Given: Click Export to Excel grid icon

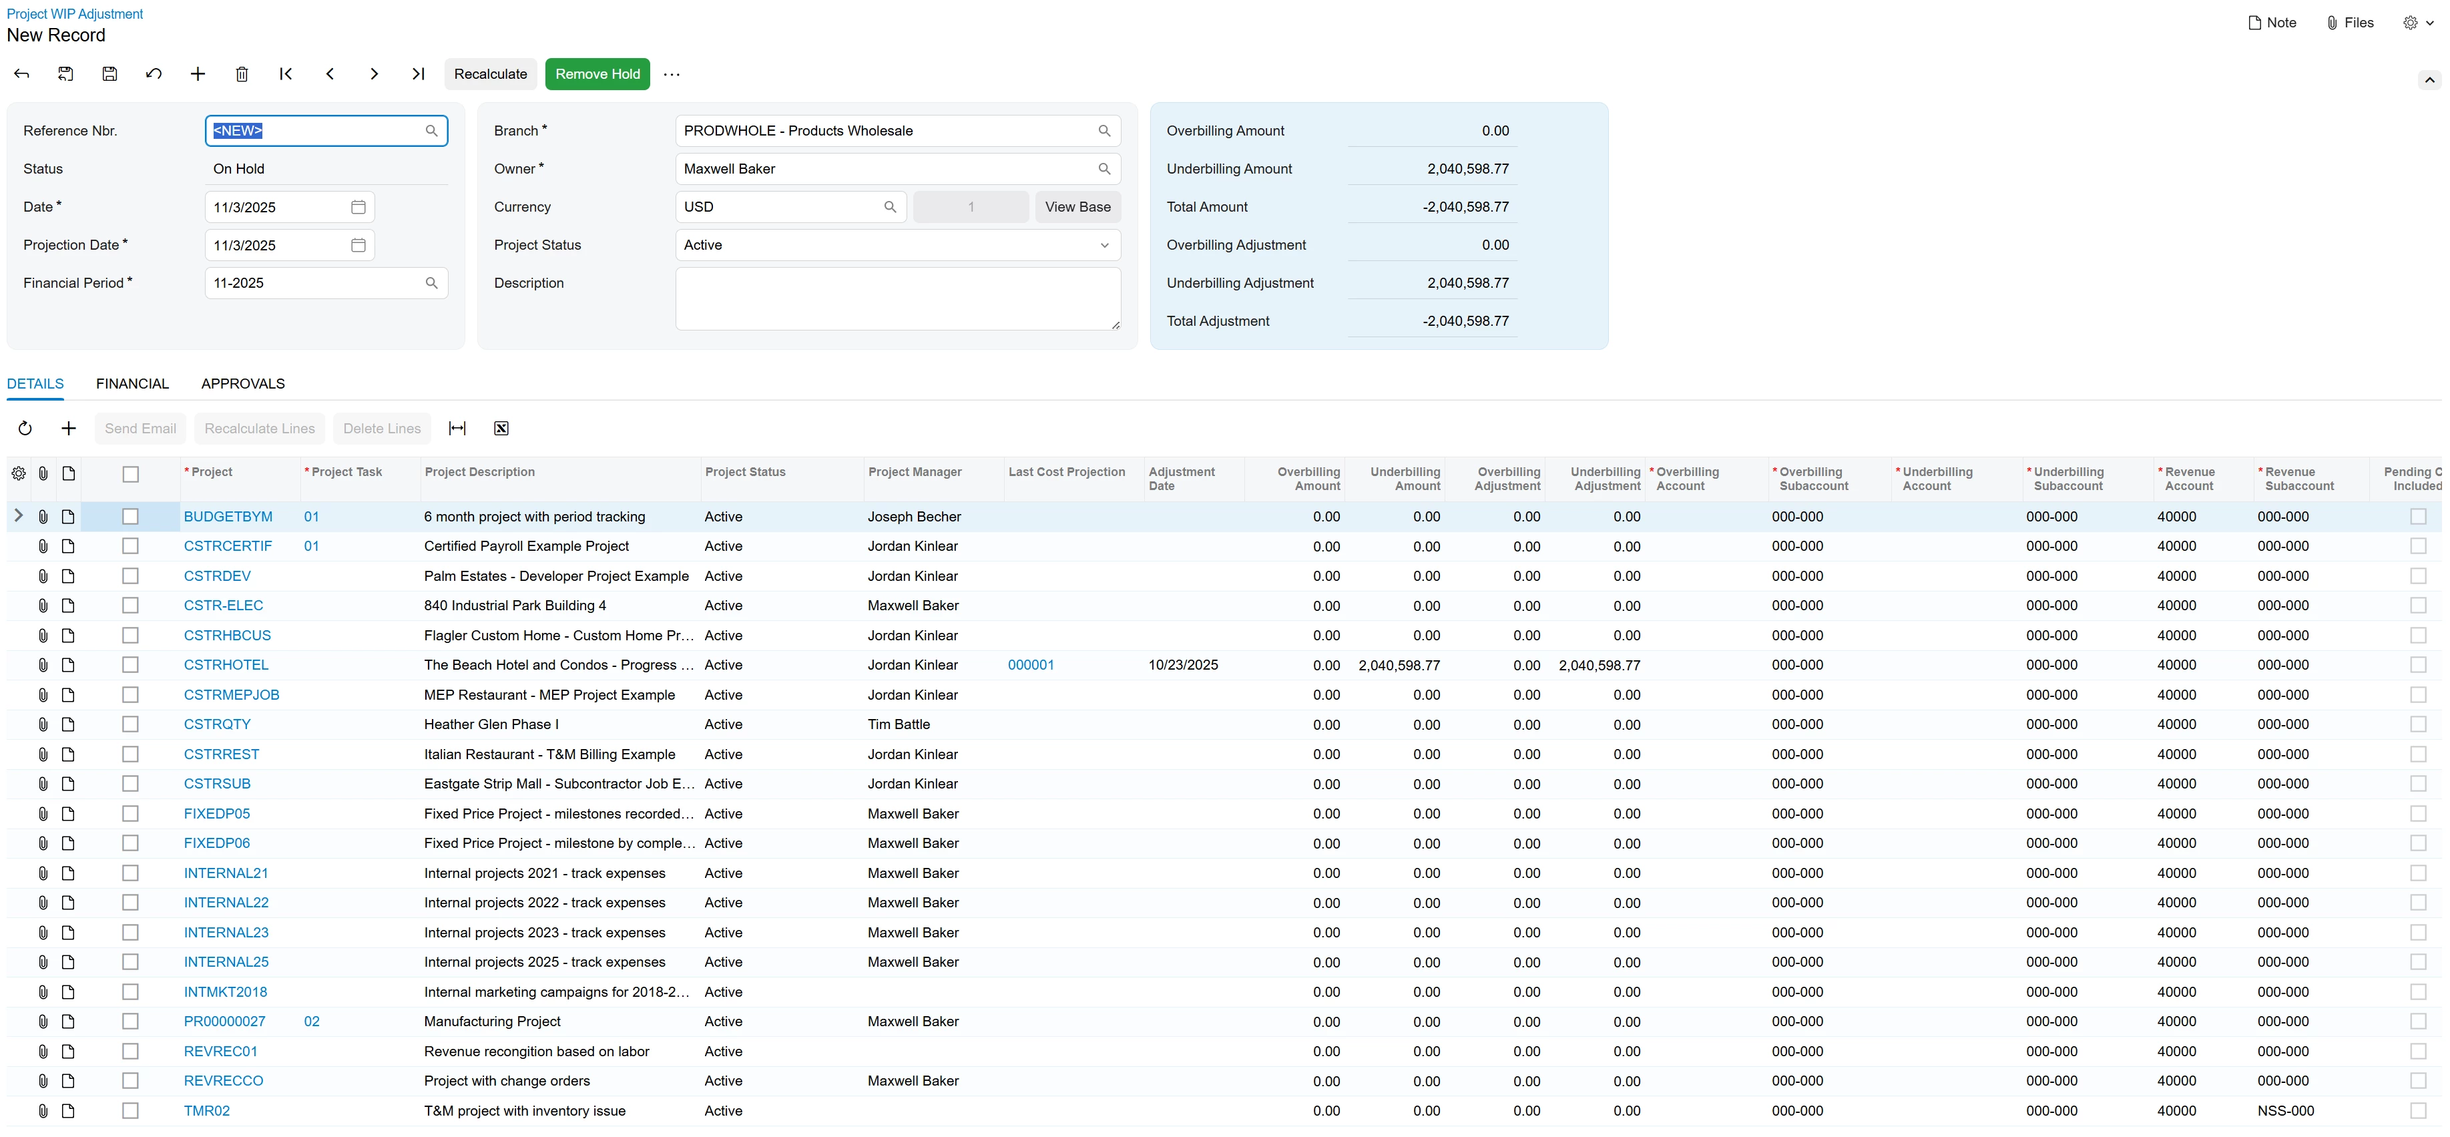Looking at the screenshot, I should coord(501,428).
